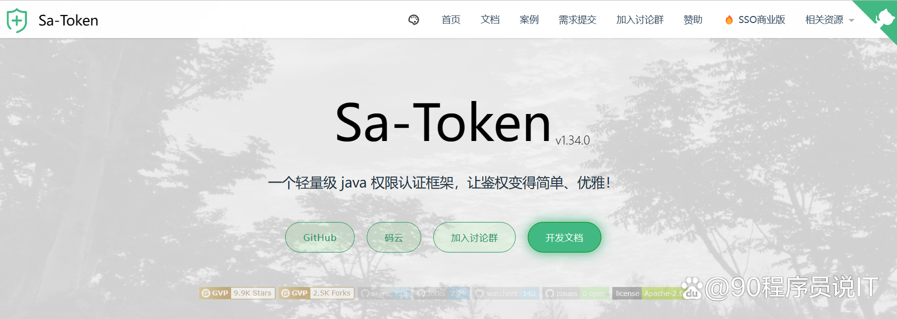Click the flame icon beside SSO商业版
The image size is (897, 319).
tap(729, 20)
